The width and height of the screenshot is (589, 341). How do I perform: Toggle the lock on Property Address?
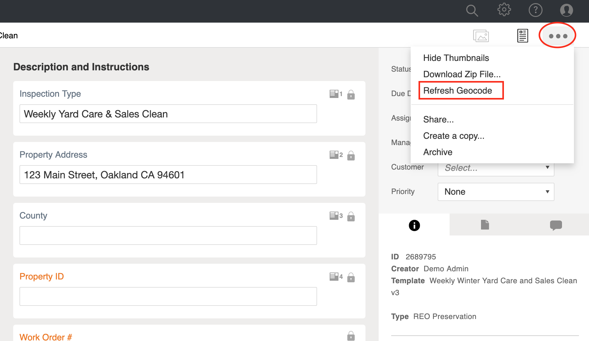pyautogui.click(x=351, y=156)
